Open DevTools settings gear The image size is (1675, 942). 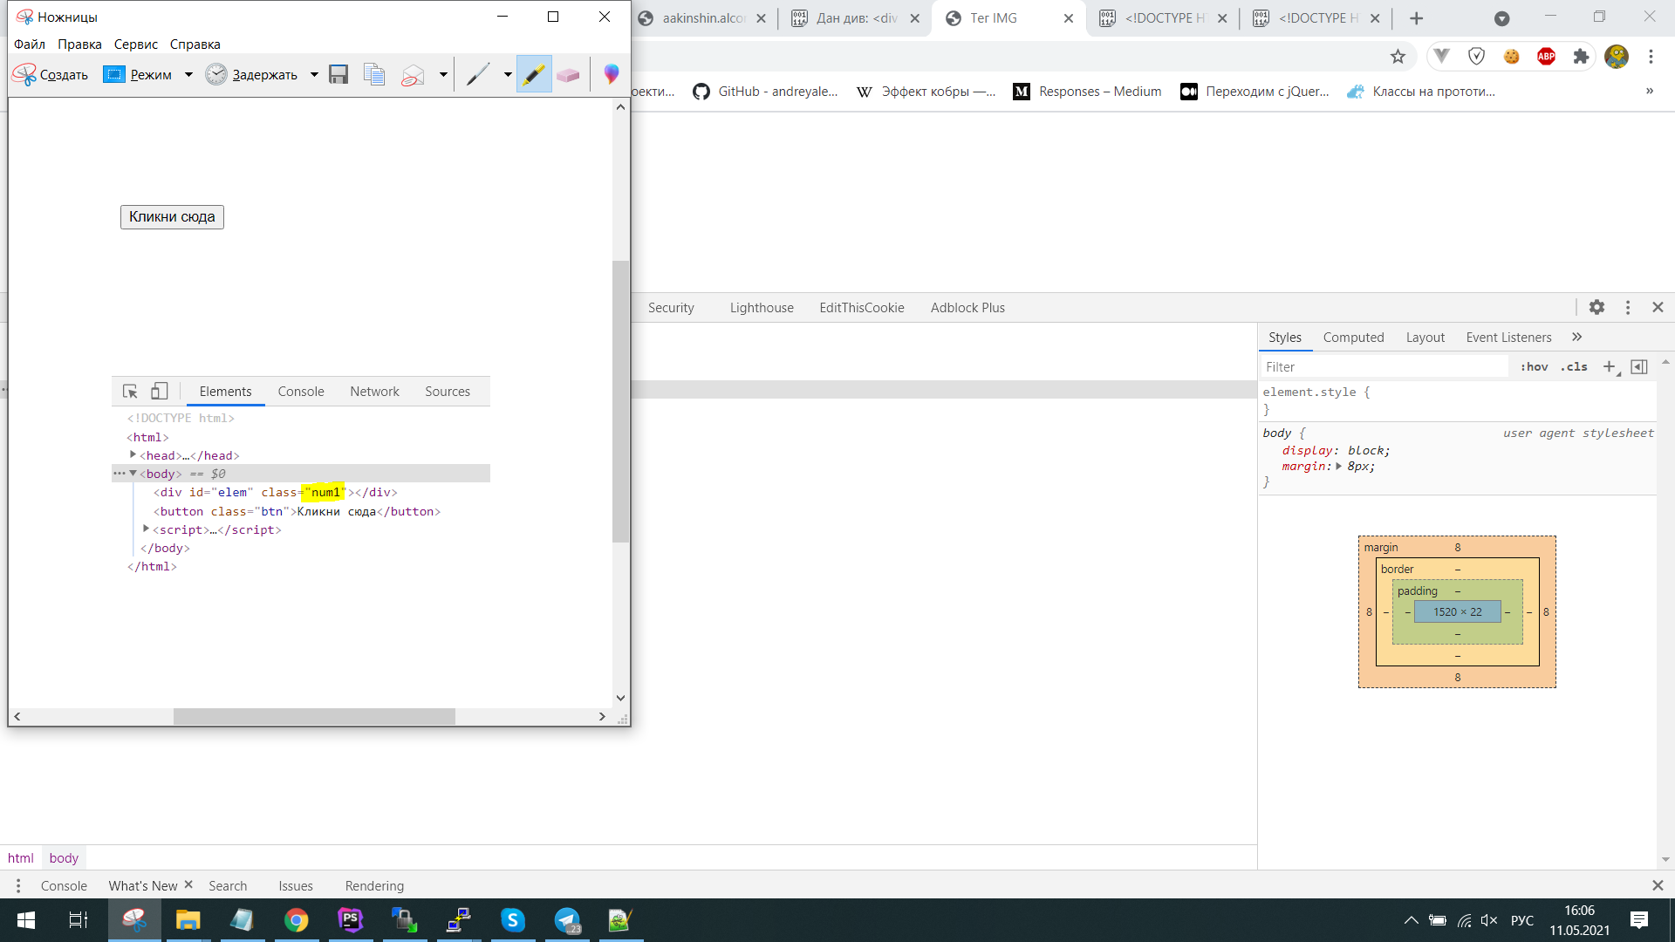(x=1596, y=307)
